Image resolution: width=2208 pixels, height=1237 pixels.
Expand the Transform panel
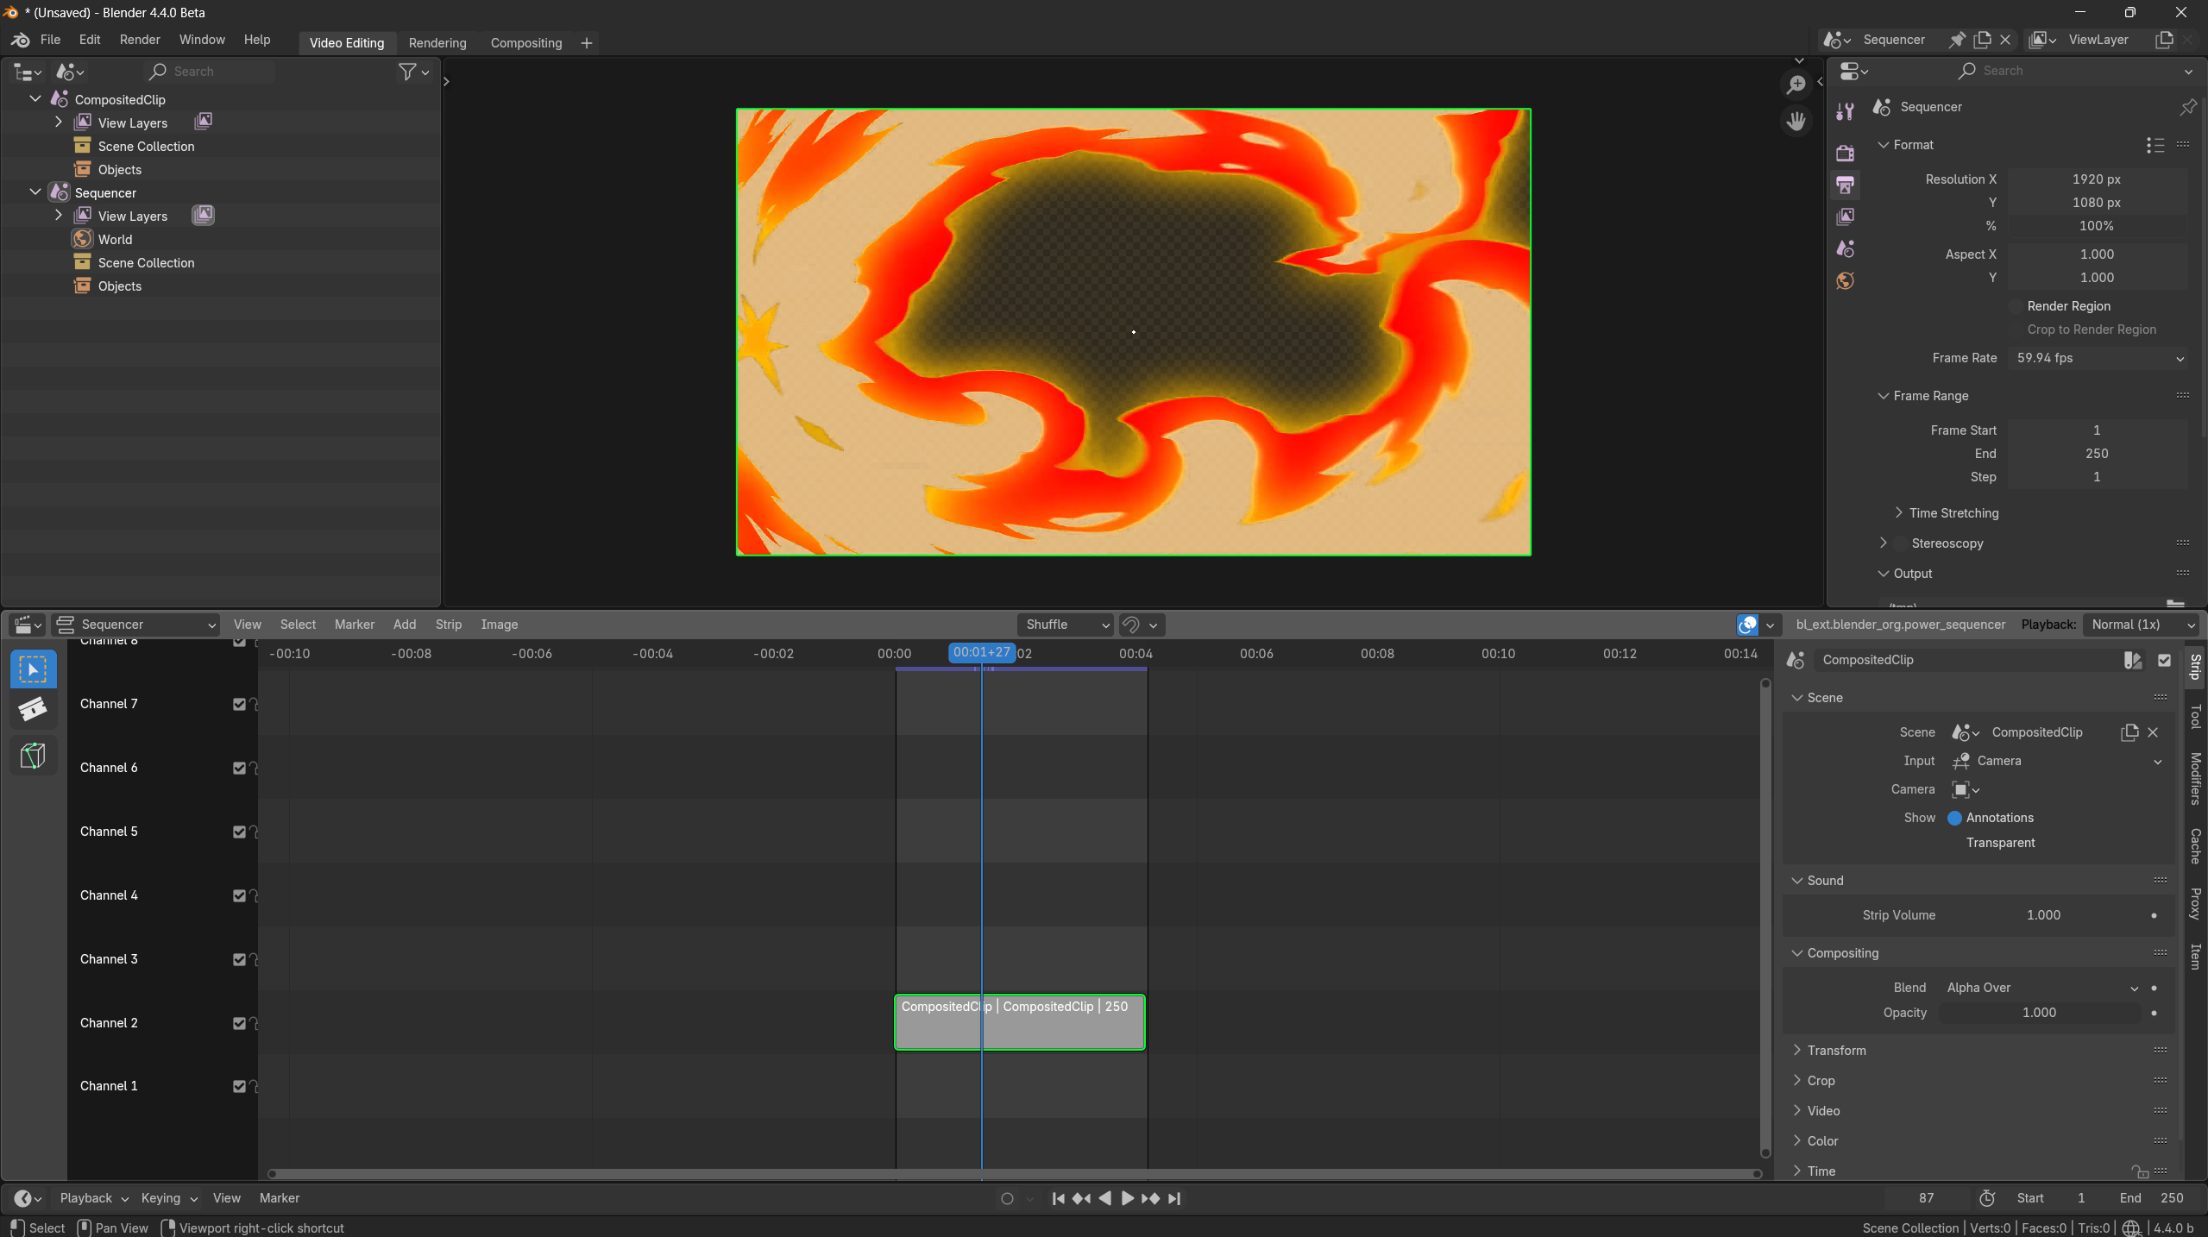(x=1836, y=1051)
